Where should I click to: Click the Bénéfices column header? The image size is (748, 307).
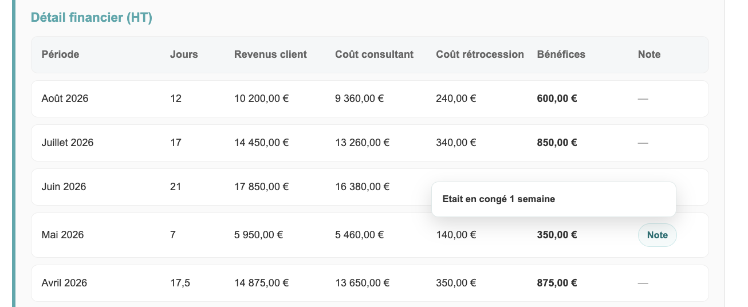(x=561, y=54)
